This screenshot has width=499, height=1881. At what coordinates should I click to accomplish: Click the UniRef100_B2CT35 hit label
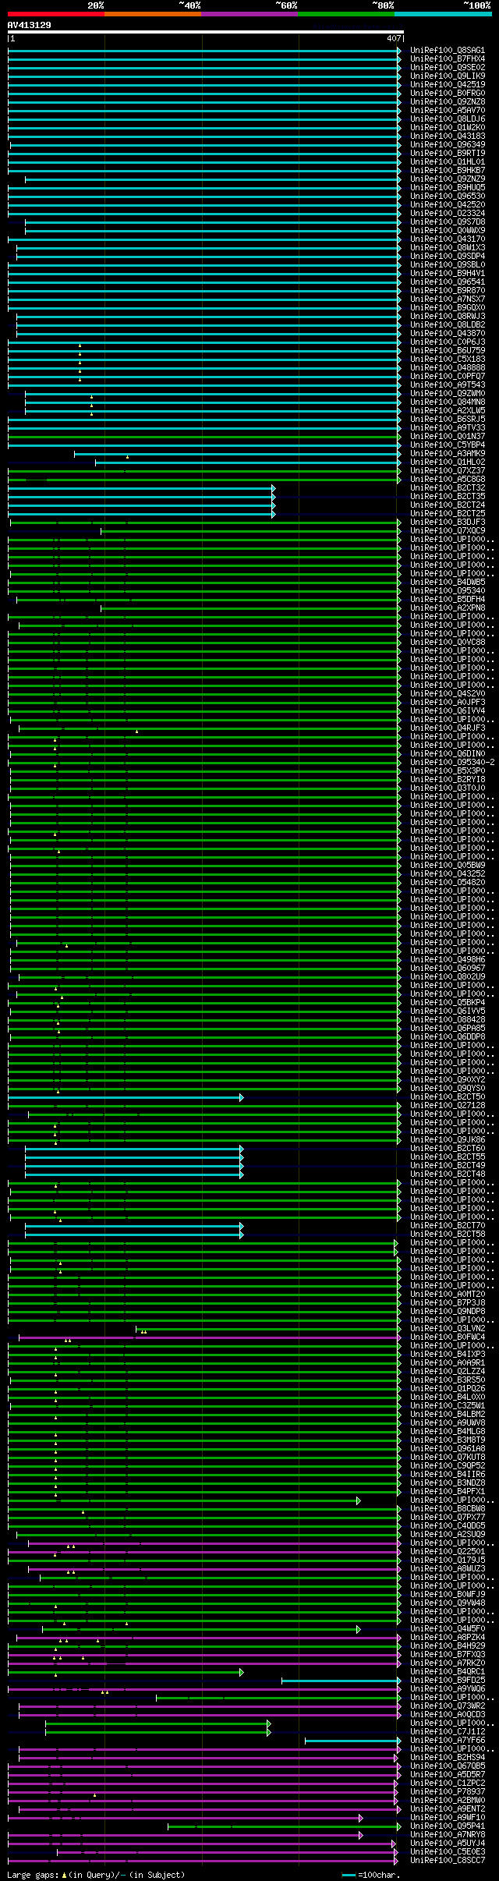coord(448,497)
